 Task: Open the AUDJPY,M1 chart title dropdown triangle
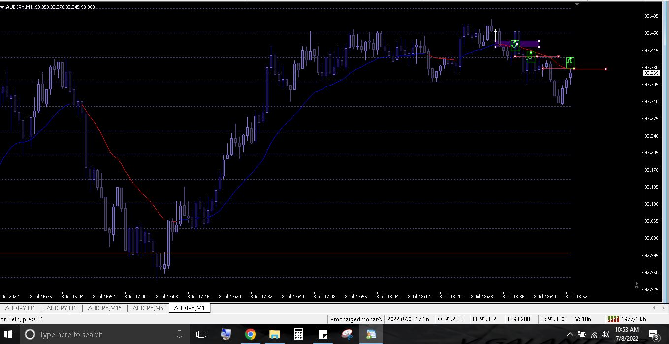pyautogui.click(x=2, y=7)
